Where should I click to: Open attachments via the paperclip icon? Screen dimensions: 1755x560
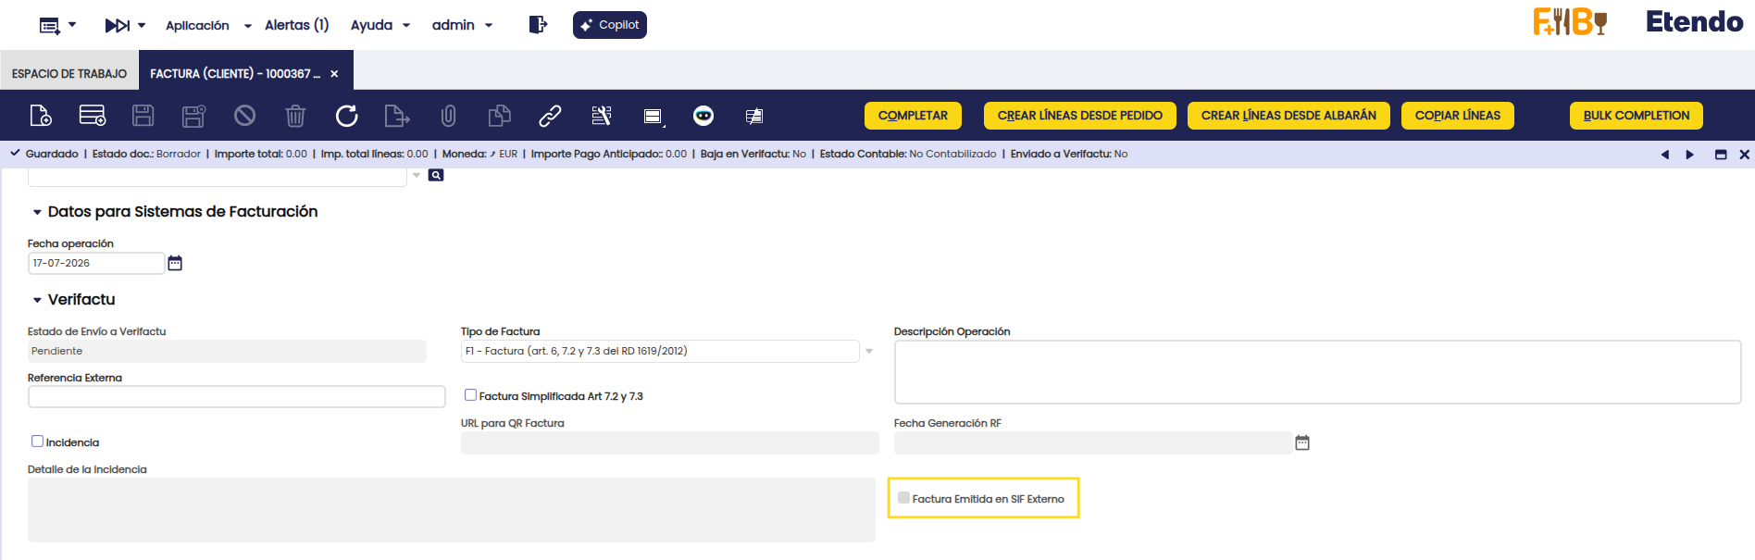click(x=448, y=116)
